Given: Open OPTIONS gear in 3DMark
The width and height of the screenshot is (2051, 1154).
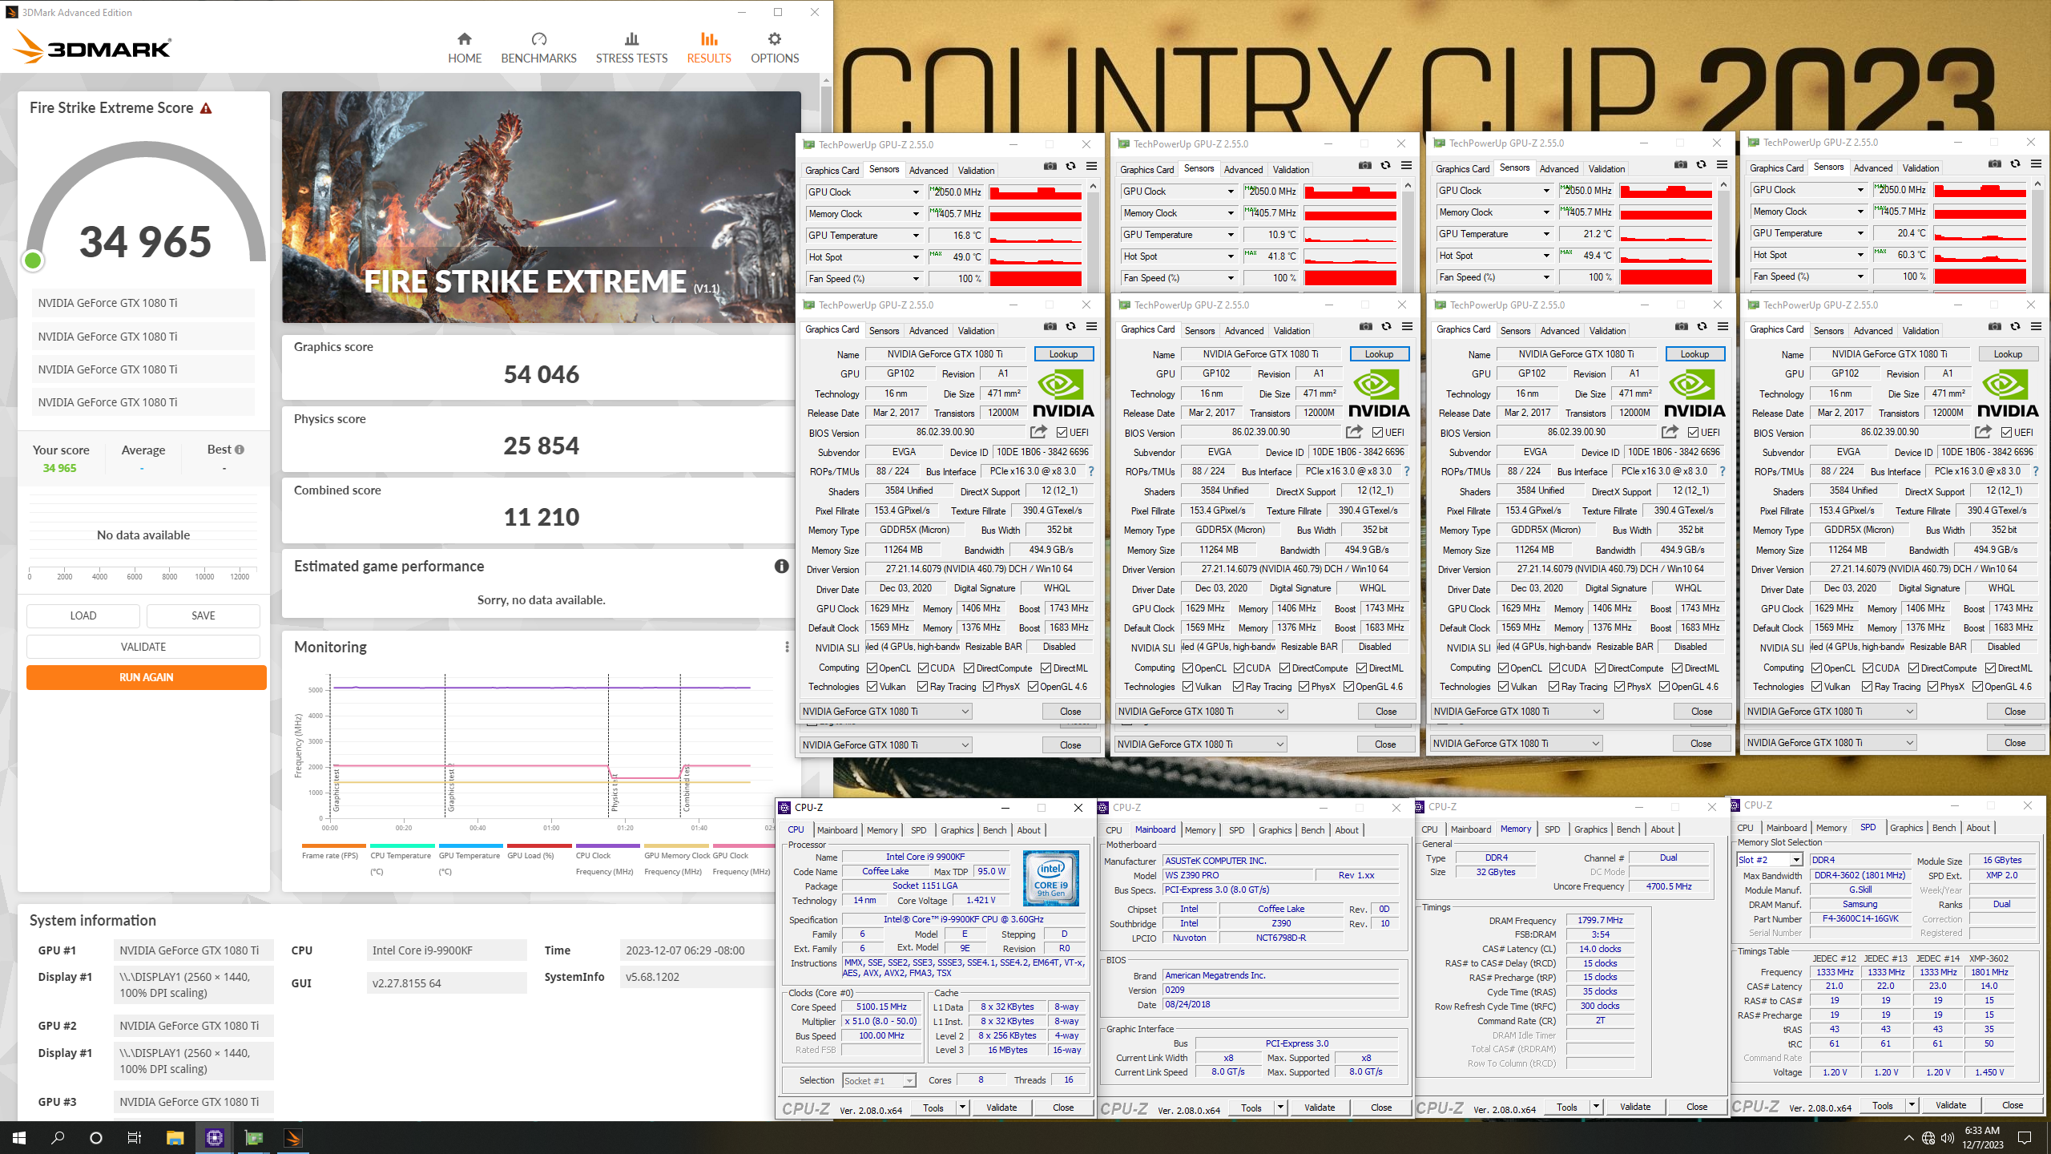Looking at the screenshot, I should (x=774, y=48).
